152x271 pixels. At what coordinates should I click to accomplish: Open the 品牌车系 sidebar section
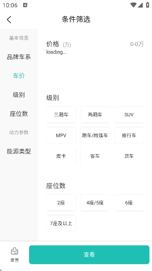click(x=19, y=57)
